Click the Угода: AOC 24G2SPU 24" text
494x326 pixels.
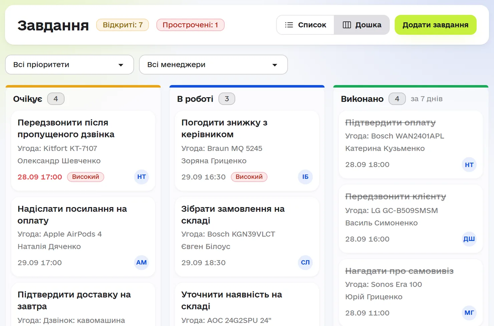coord(226,320)
